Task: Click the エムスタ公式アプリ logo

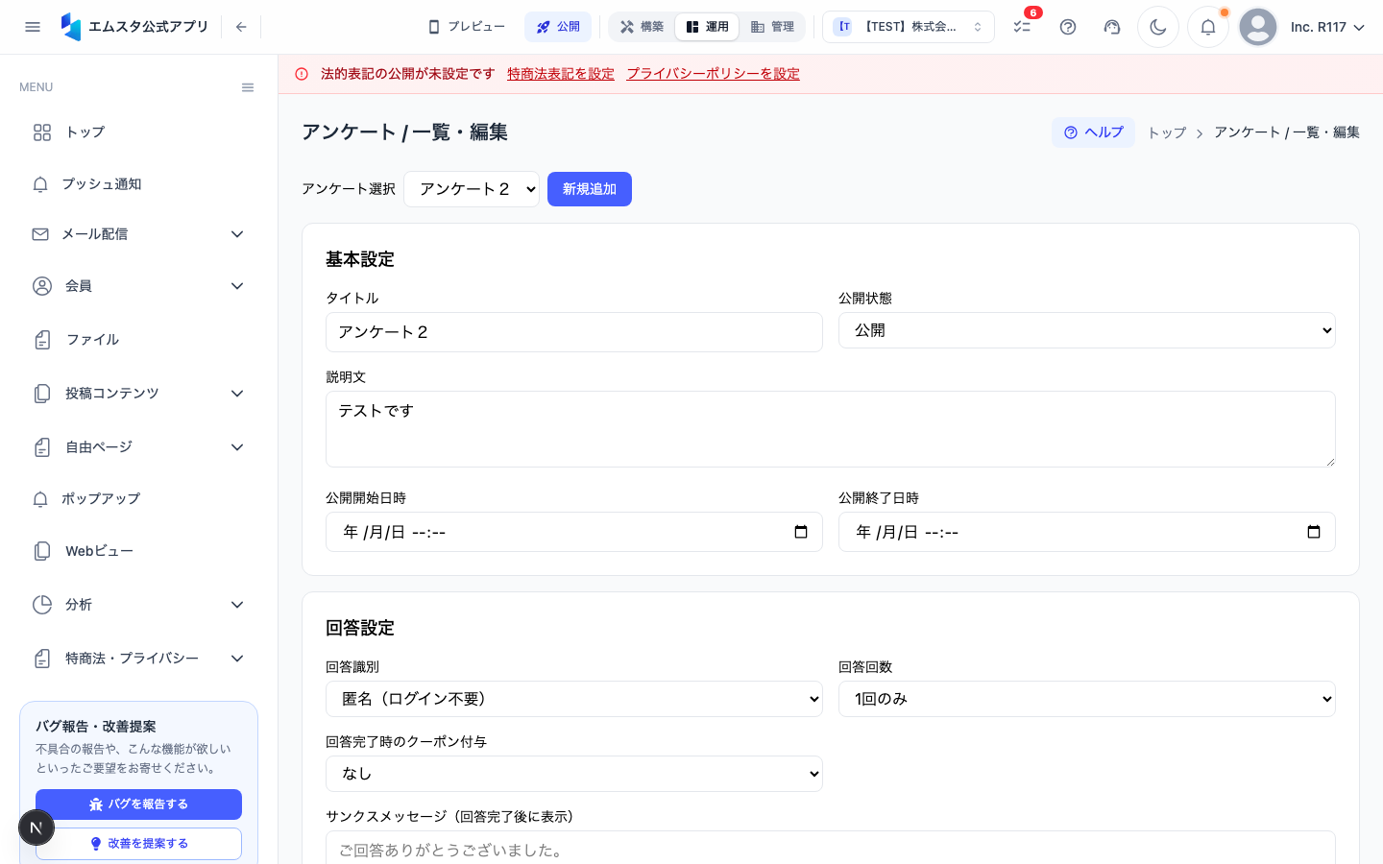Action: pyautogui.click(x=134, y=27)
